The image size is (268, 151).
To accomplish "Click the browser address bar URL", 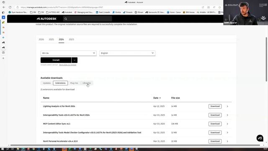I will (x=62, y=8).
